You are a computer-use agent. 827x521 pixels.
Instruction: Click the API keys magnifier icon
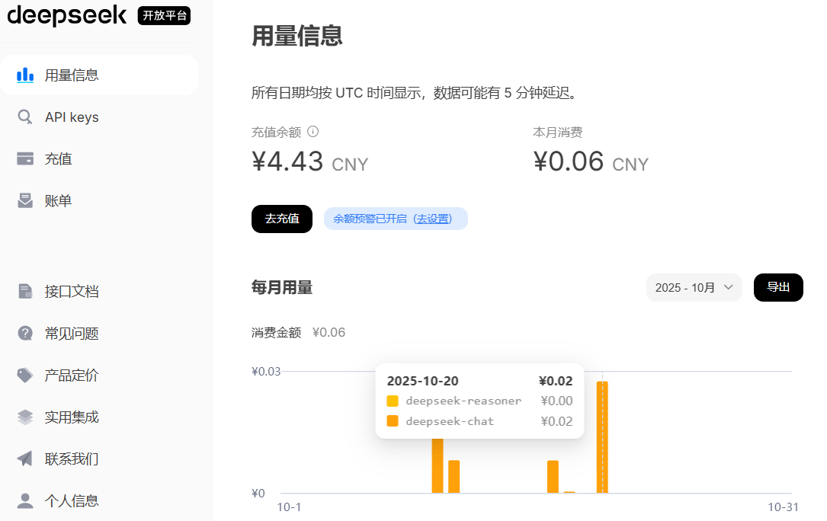pos(25,117)
